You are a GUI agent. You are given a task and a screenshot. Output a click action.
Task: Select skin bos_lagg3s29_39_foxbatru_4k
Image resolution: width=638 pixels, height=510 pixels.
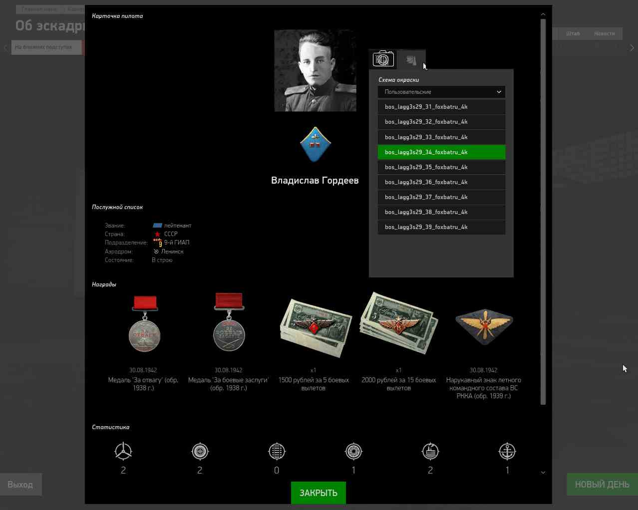tap(441, 227)
